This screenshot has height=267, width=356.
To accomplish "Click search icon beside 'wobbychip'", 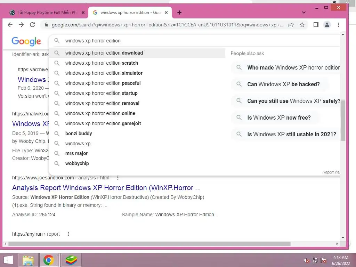I will [57, 163].
